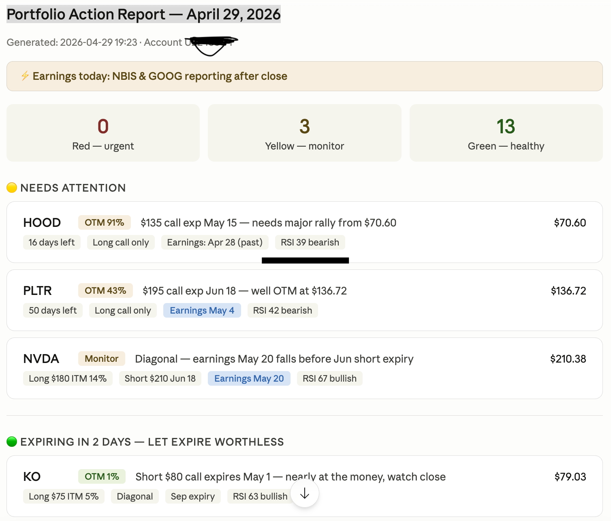Click the RSI 39 bearish tag
Viewport: 611px width, 521px height.
click(310, 242)
